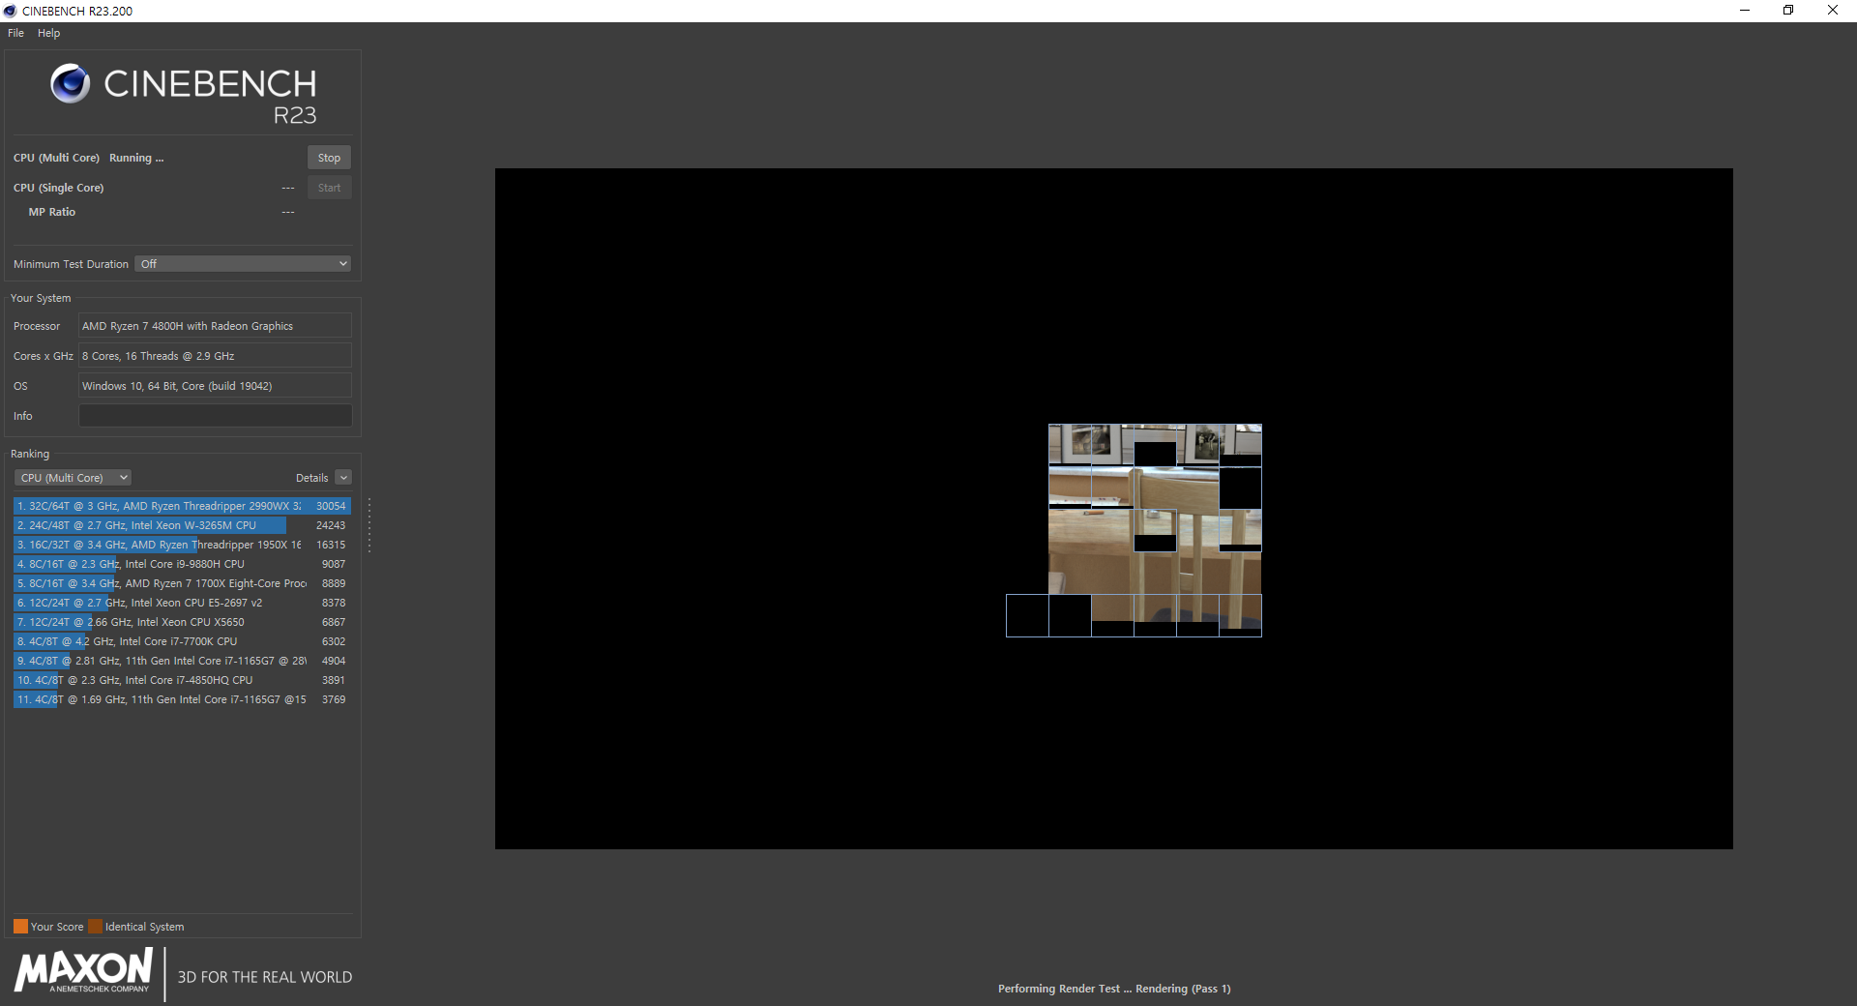Viewport: 1857px width, 1006px height.
Task: Click the CPU (Single Core) label
Action: (58, 188)
